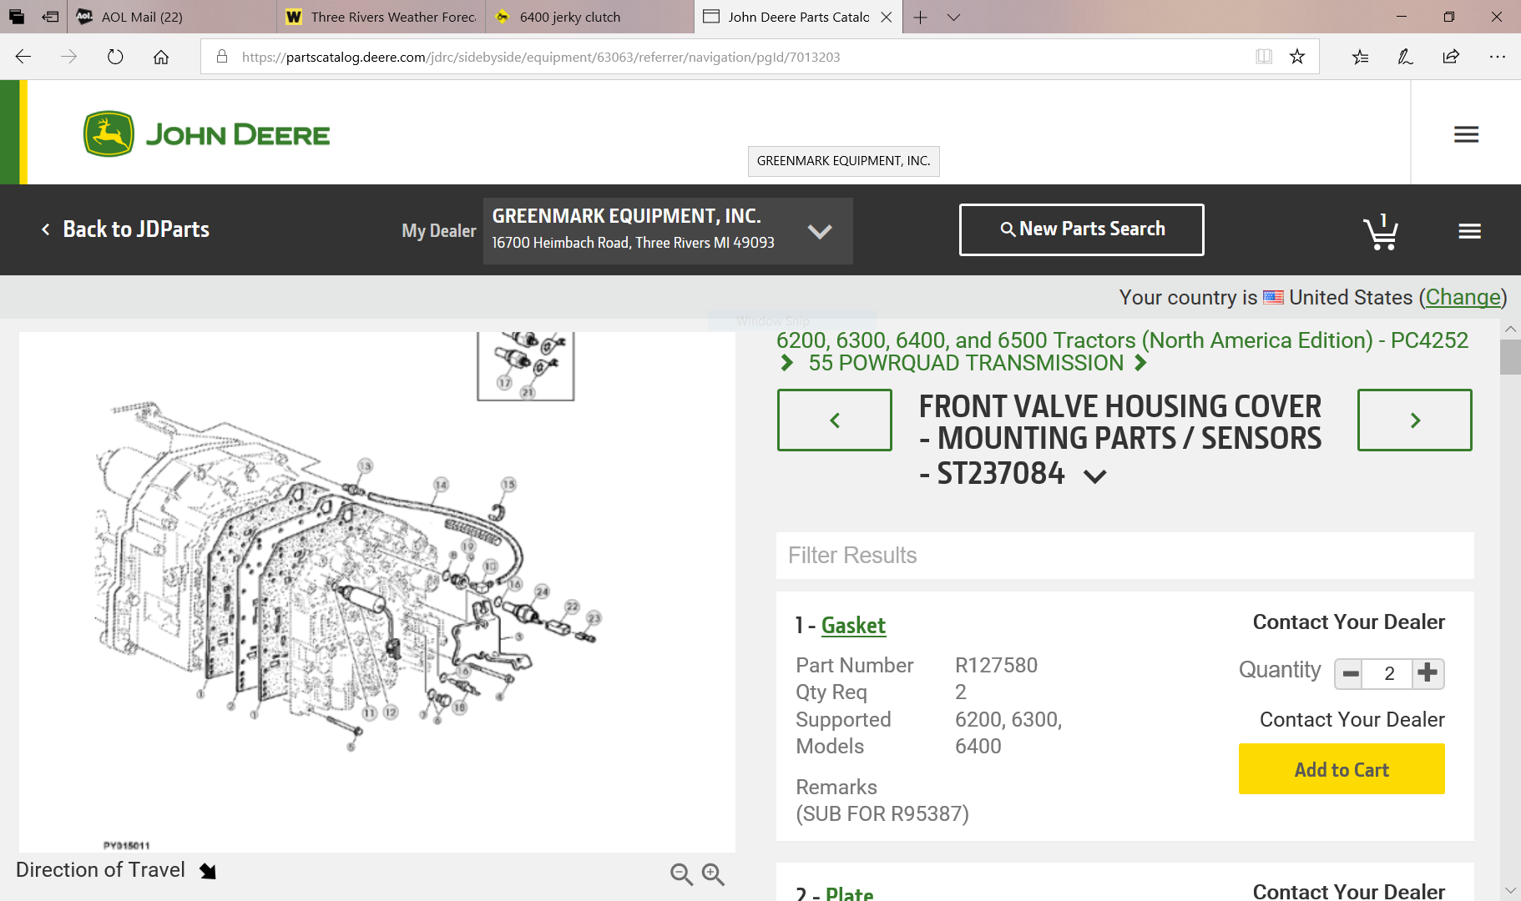
Task: Go to previous parts section arrow
Action: [x=834, y=420]
